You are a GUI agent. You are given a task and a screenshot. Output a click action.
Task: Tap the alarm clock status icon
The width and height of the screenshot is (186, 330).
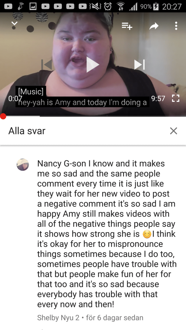(x=108, y=6)
